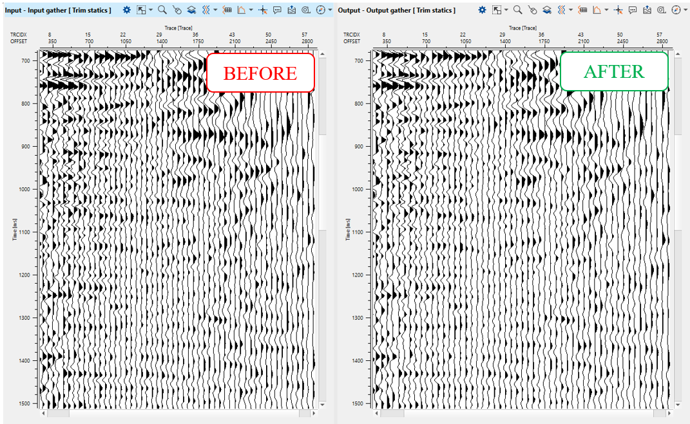Select the Input gather Trim statics panel title
Image resolution: width=690 pixels, height=424 pixels.
tap(58, 10)
